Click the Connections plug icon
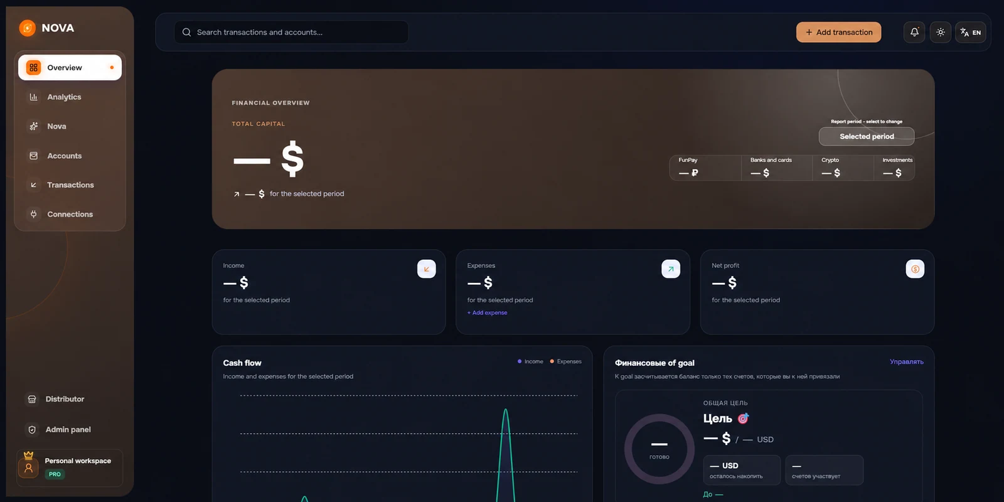 coord(34,214)
